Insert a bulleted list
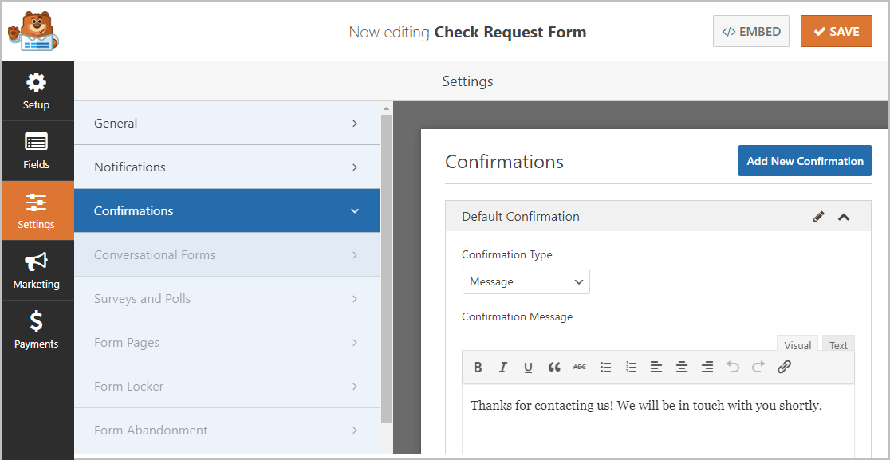Image resolution: width=890 pixels, height=460 pixels. click(605, 367)
